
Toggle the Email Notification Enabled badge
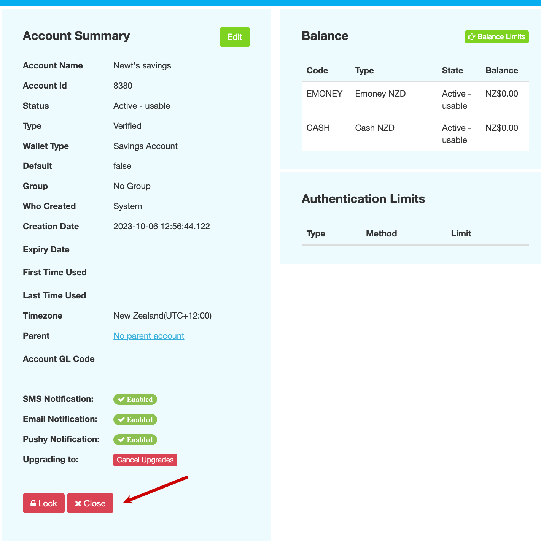[x=135, y=419]
